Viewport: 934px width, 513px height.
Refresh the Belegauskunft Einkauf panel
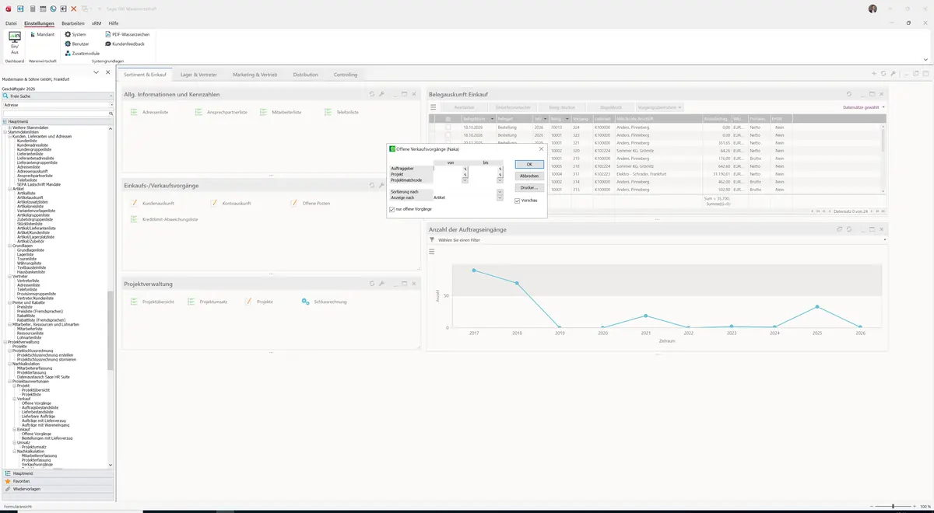849,94
